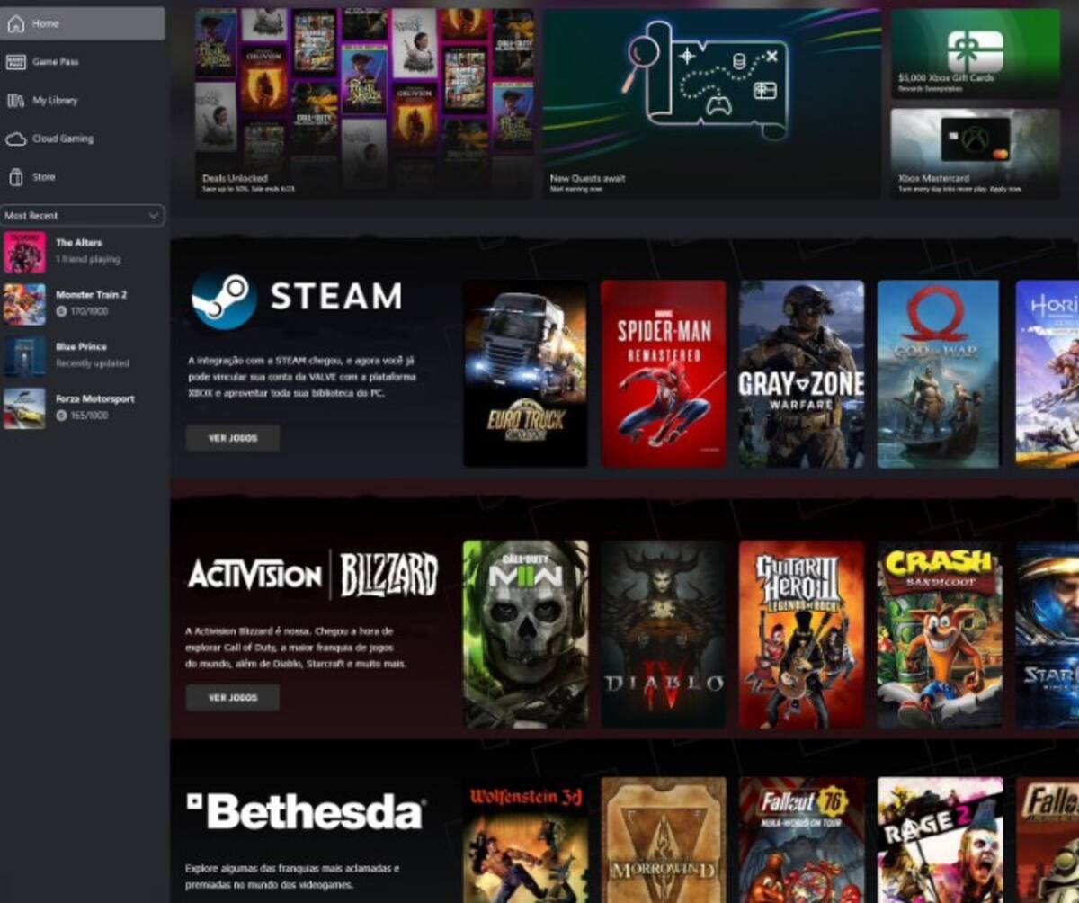This screenshot has height=903, width=1079.
Task: Open $5,000 Xbox Gift Cards tile
Action: click(976, 54)
